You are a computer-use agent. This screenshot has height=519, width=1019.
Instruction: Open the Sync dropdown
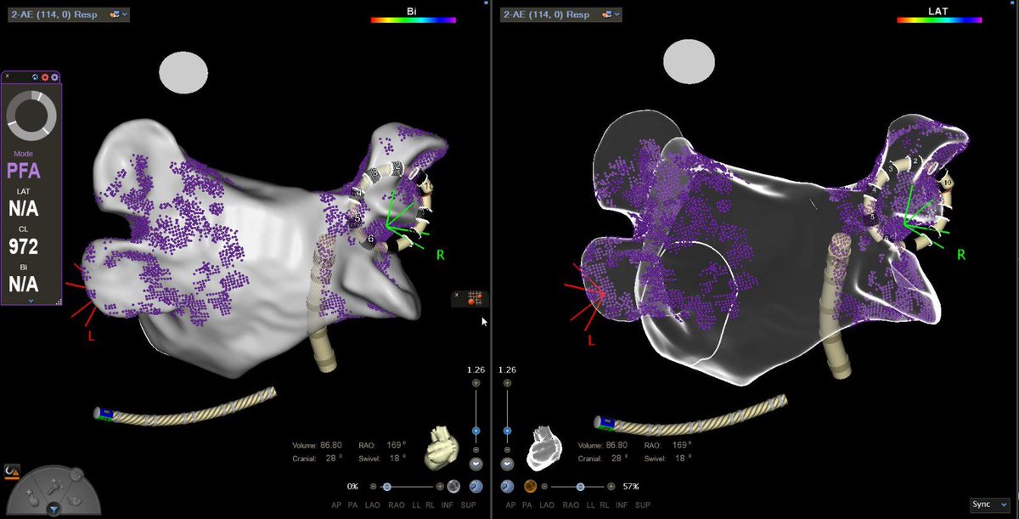989,504
